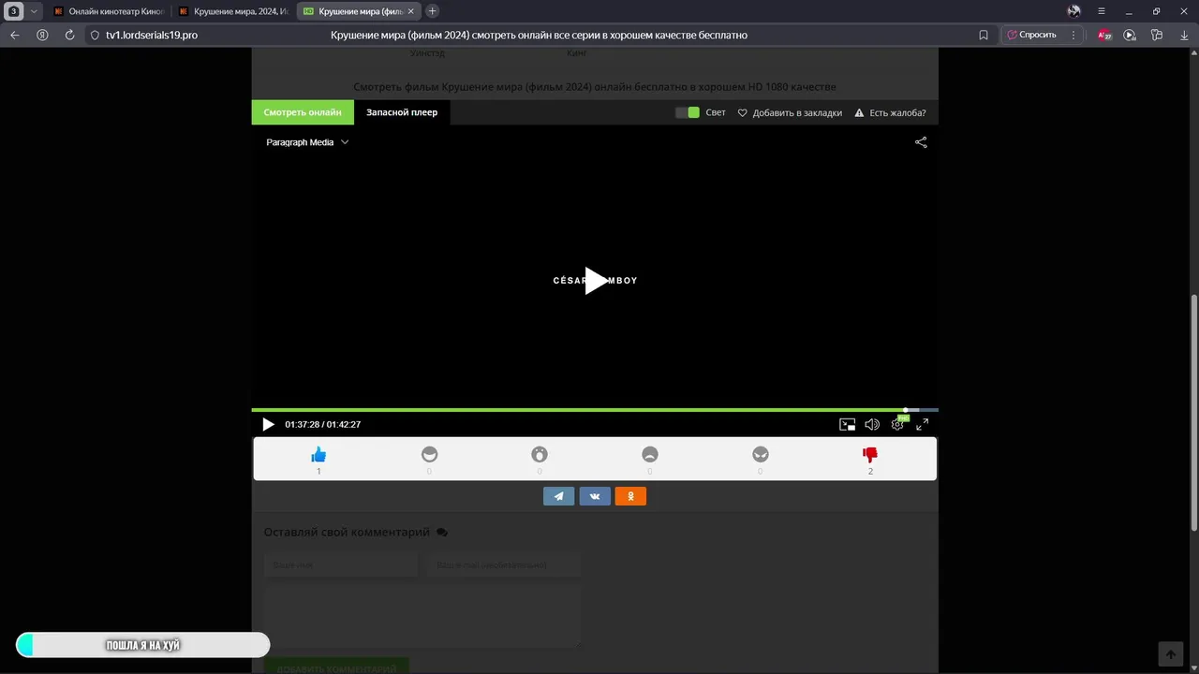Open browser downloads
Image resolution: width=1199 pixels, height=674 pixels.
click(1184, 35)
